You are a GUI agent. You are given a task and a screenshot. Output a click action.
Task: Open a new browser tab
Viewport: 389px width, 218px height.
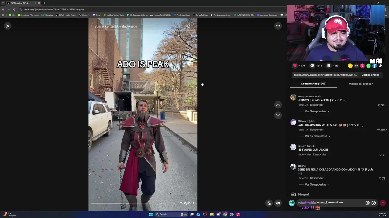(x=44, y=3)
